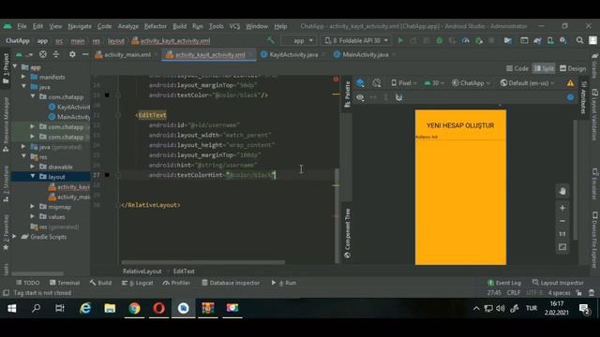Image resolution: width=600 pixels, height=337 pixels.
Task: Expand the drawable folder
Action: coord(33,167)
